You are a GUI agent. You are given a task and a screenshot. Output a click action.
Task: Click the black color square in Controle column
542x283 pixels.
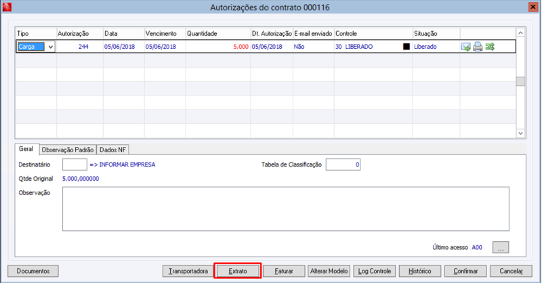pyautogui.click(x=406, y=47)
